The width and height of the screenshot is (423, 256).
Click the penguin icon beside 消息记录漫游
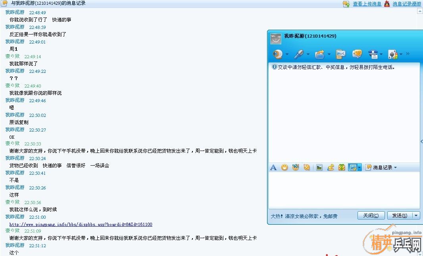click(387, 4)
